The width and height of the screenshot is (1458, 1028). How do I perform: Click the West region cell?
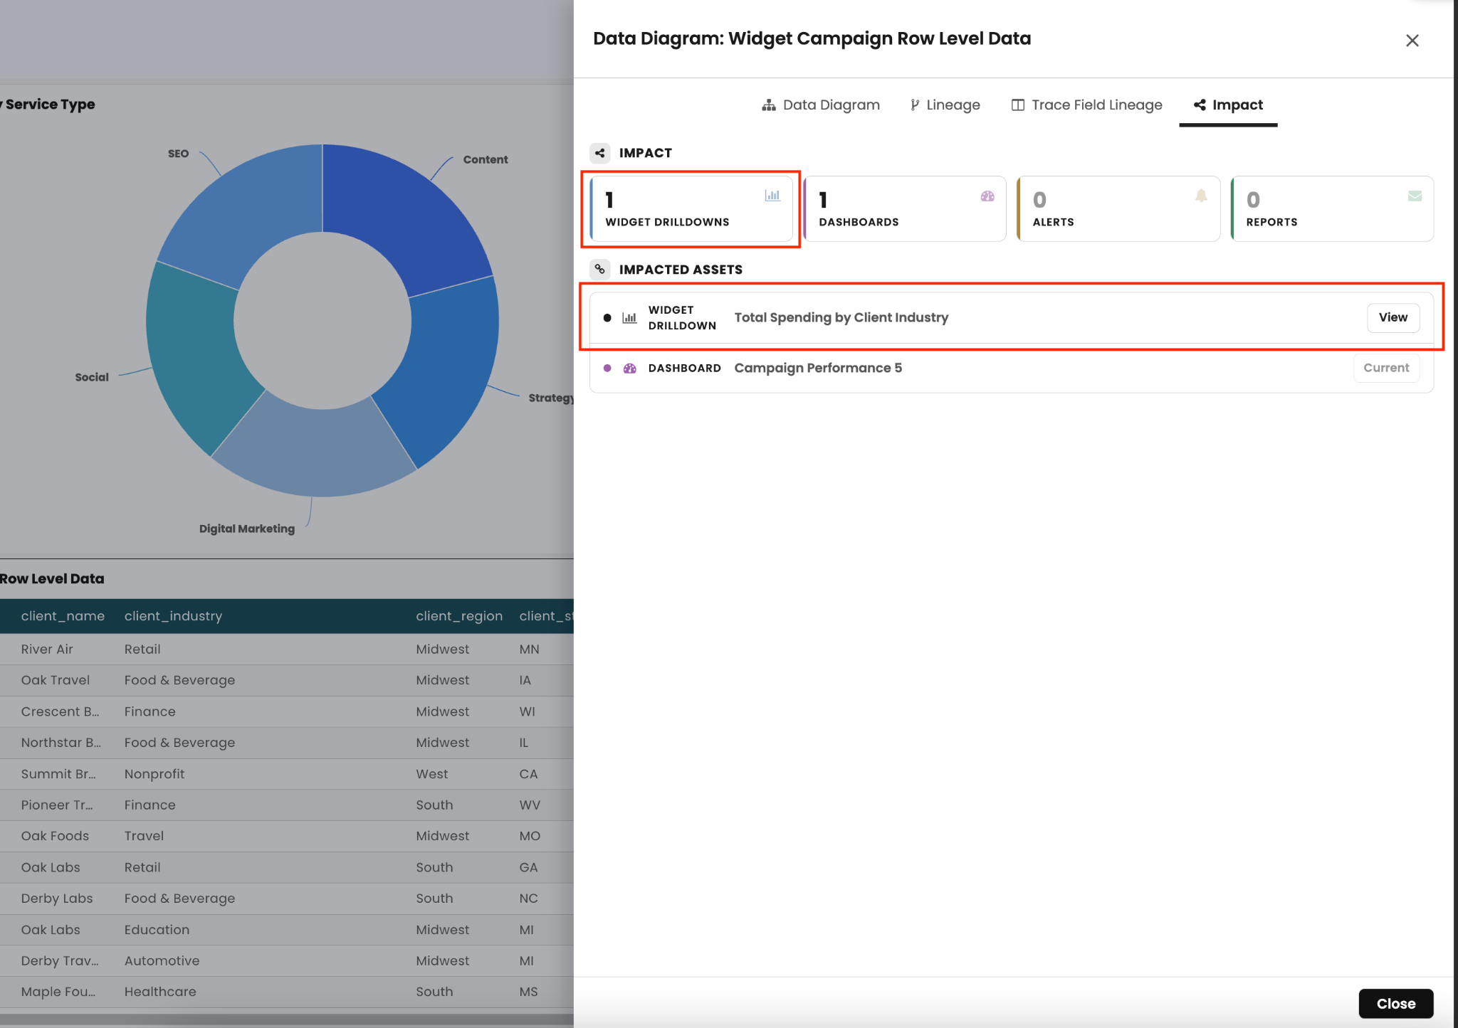[x=432, y=774]
